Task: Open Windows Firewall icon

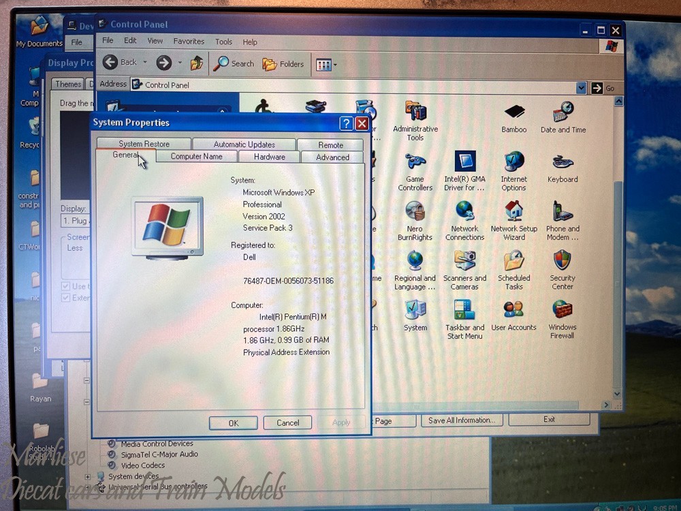Action: pyautogui.click(x=562, y=320)
